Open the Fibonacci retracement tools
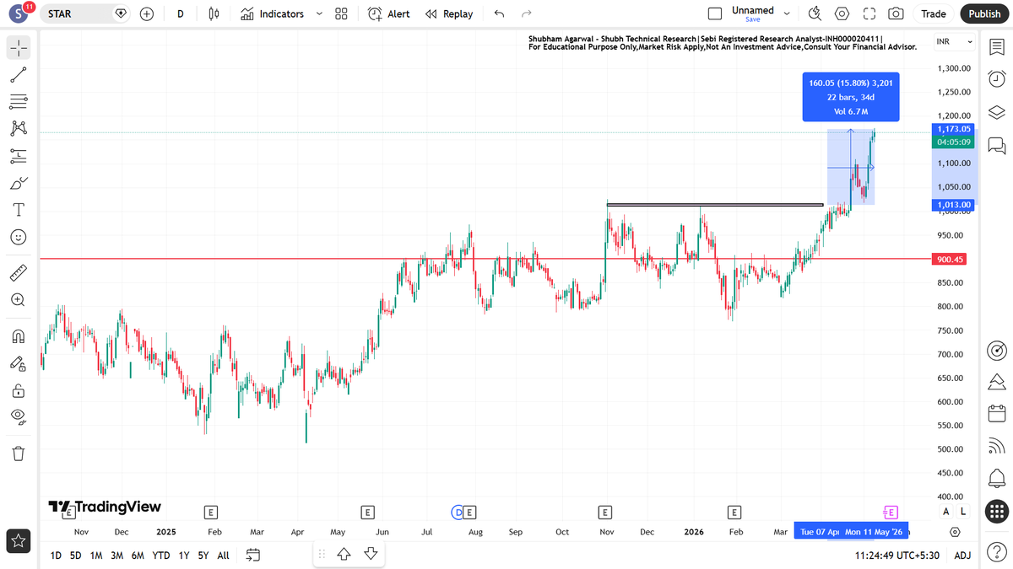 click(19, 102)
